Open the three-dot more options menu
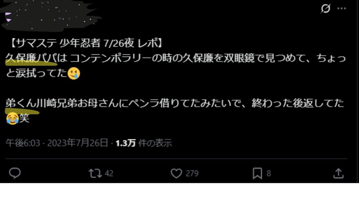The image size is (359, 202). (341, 9)
